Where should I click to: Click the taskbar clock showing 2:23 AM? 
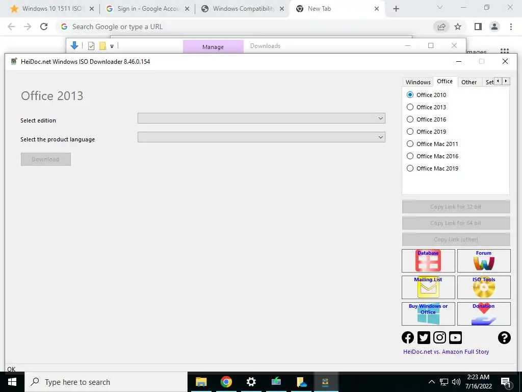[478, 382]
